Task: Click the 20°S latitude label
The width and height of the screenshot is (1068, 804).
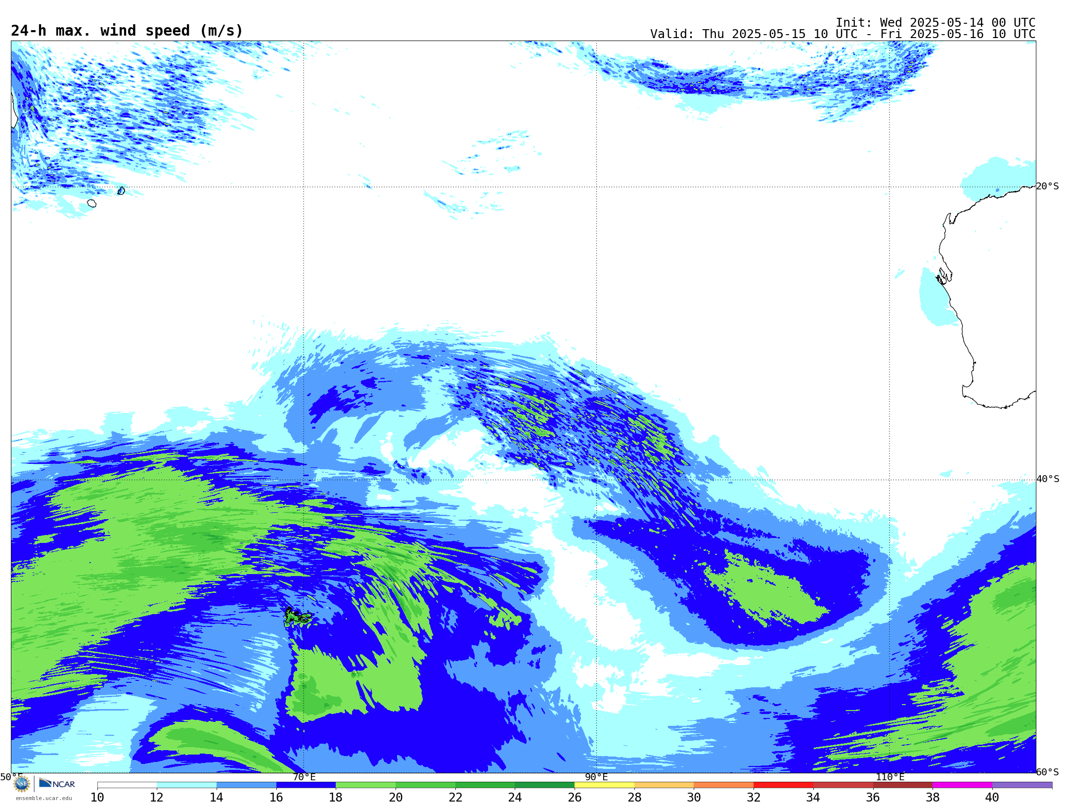Action: click(1048, 186)
